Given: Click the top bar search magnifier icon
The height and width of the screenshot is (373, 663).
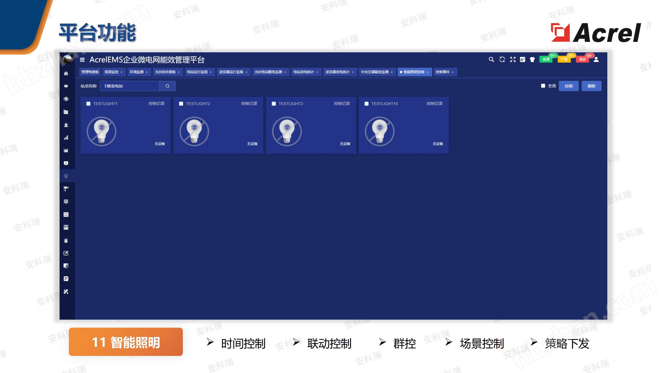Looking at the screenshot, I should point(491,60).
